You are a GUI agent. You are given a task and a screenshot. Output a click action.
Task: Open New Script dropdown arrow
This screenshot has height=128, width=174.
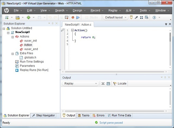[12, 17]
